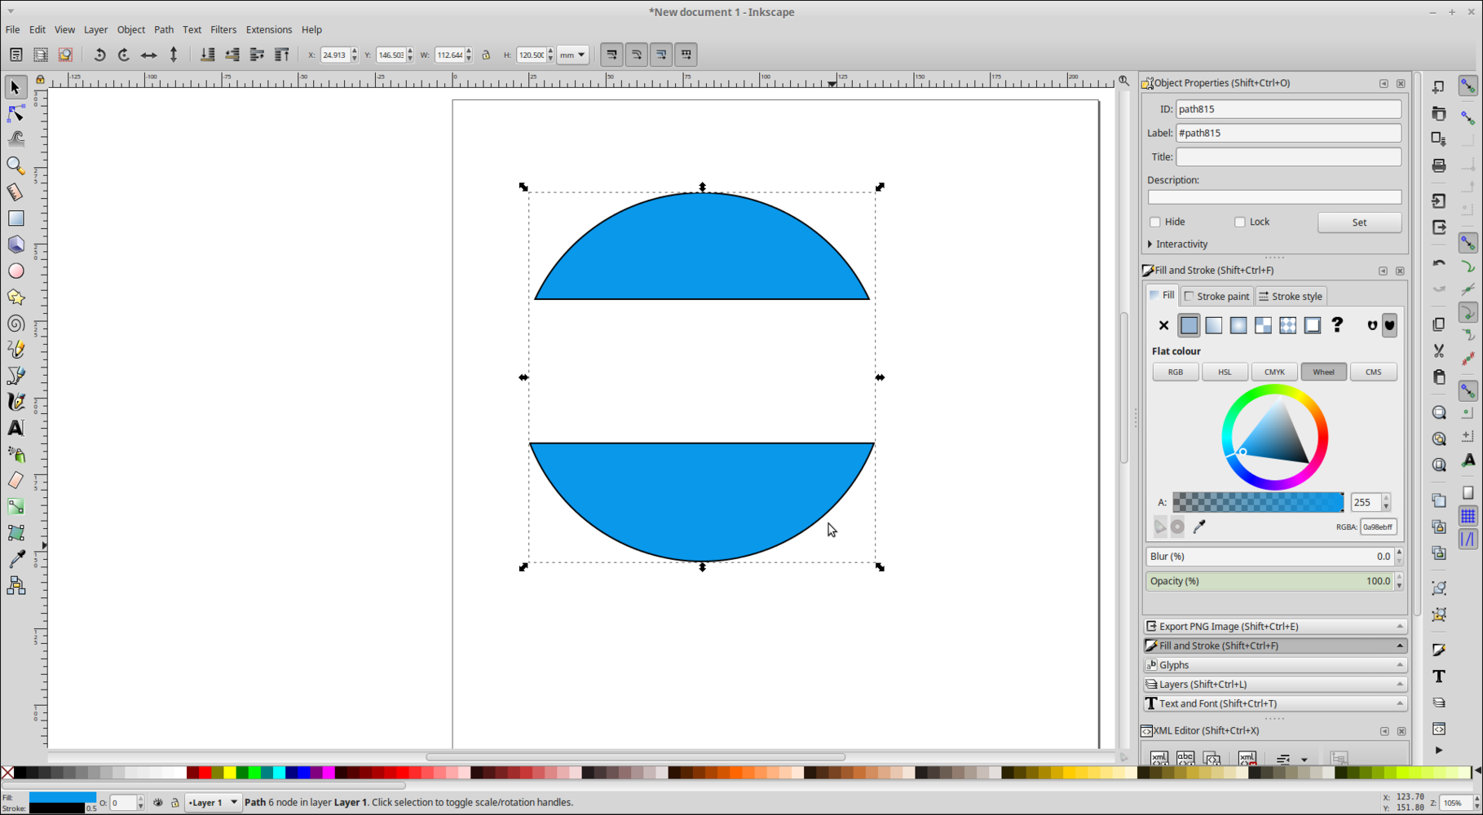This screenshot has width=1483, height=815.
Task: Expand the Glyphs panel
Action: point(1275,665)
